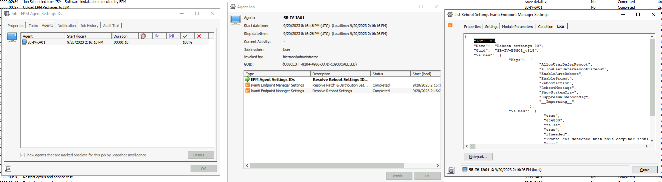Click the blue play column header icon

tap(157, 36)
